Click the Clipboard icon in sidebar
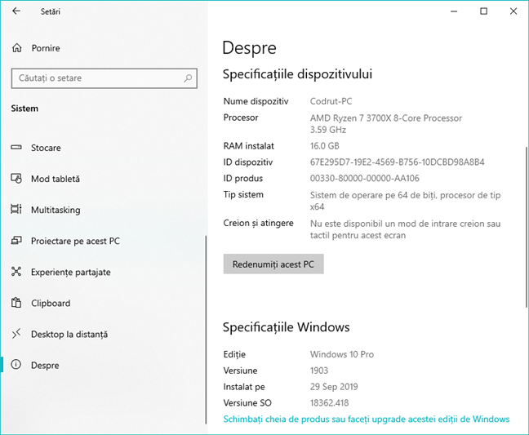The width and height of the screenshot is (529, 435). coord(16,303)
